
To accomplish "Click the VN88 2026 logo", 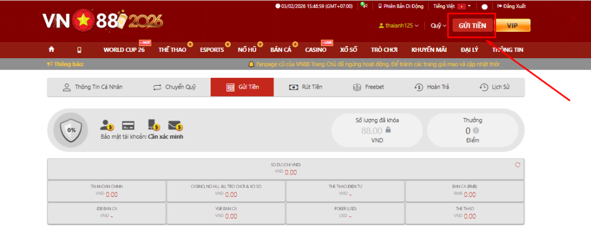I will (x=103, y=21).
